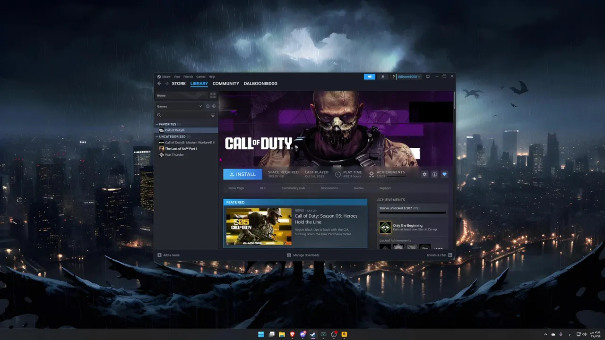Viewport: 605px width, 340px height.
Task: Open the Games filter dropdown
Action: [x=180, y=106]
